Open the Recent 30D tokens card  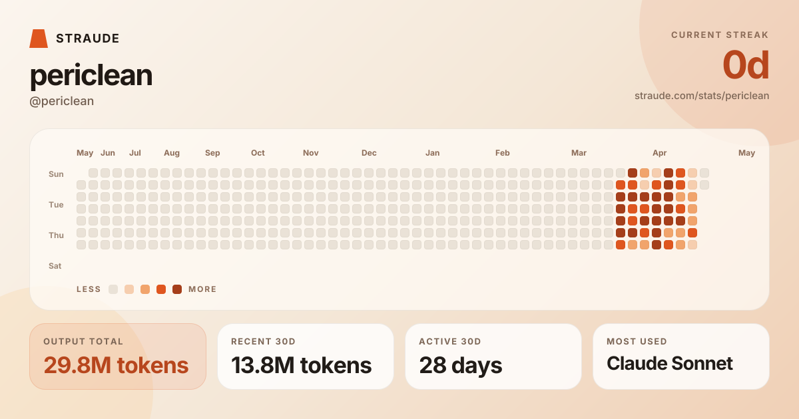point(306,356)
